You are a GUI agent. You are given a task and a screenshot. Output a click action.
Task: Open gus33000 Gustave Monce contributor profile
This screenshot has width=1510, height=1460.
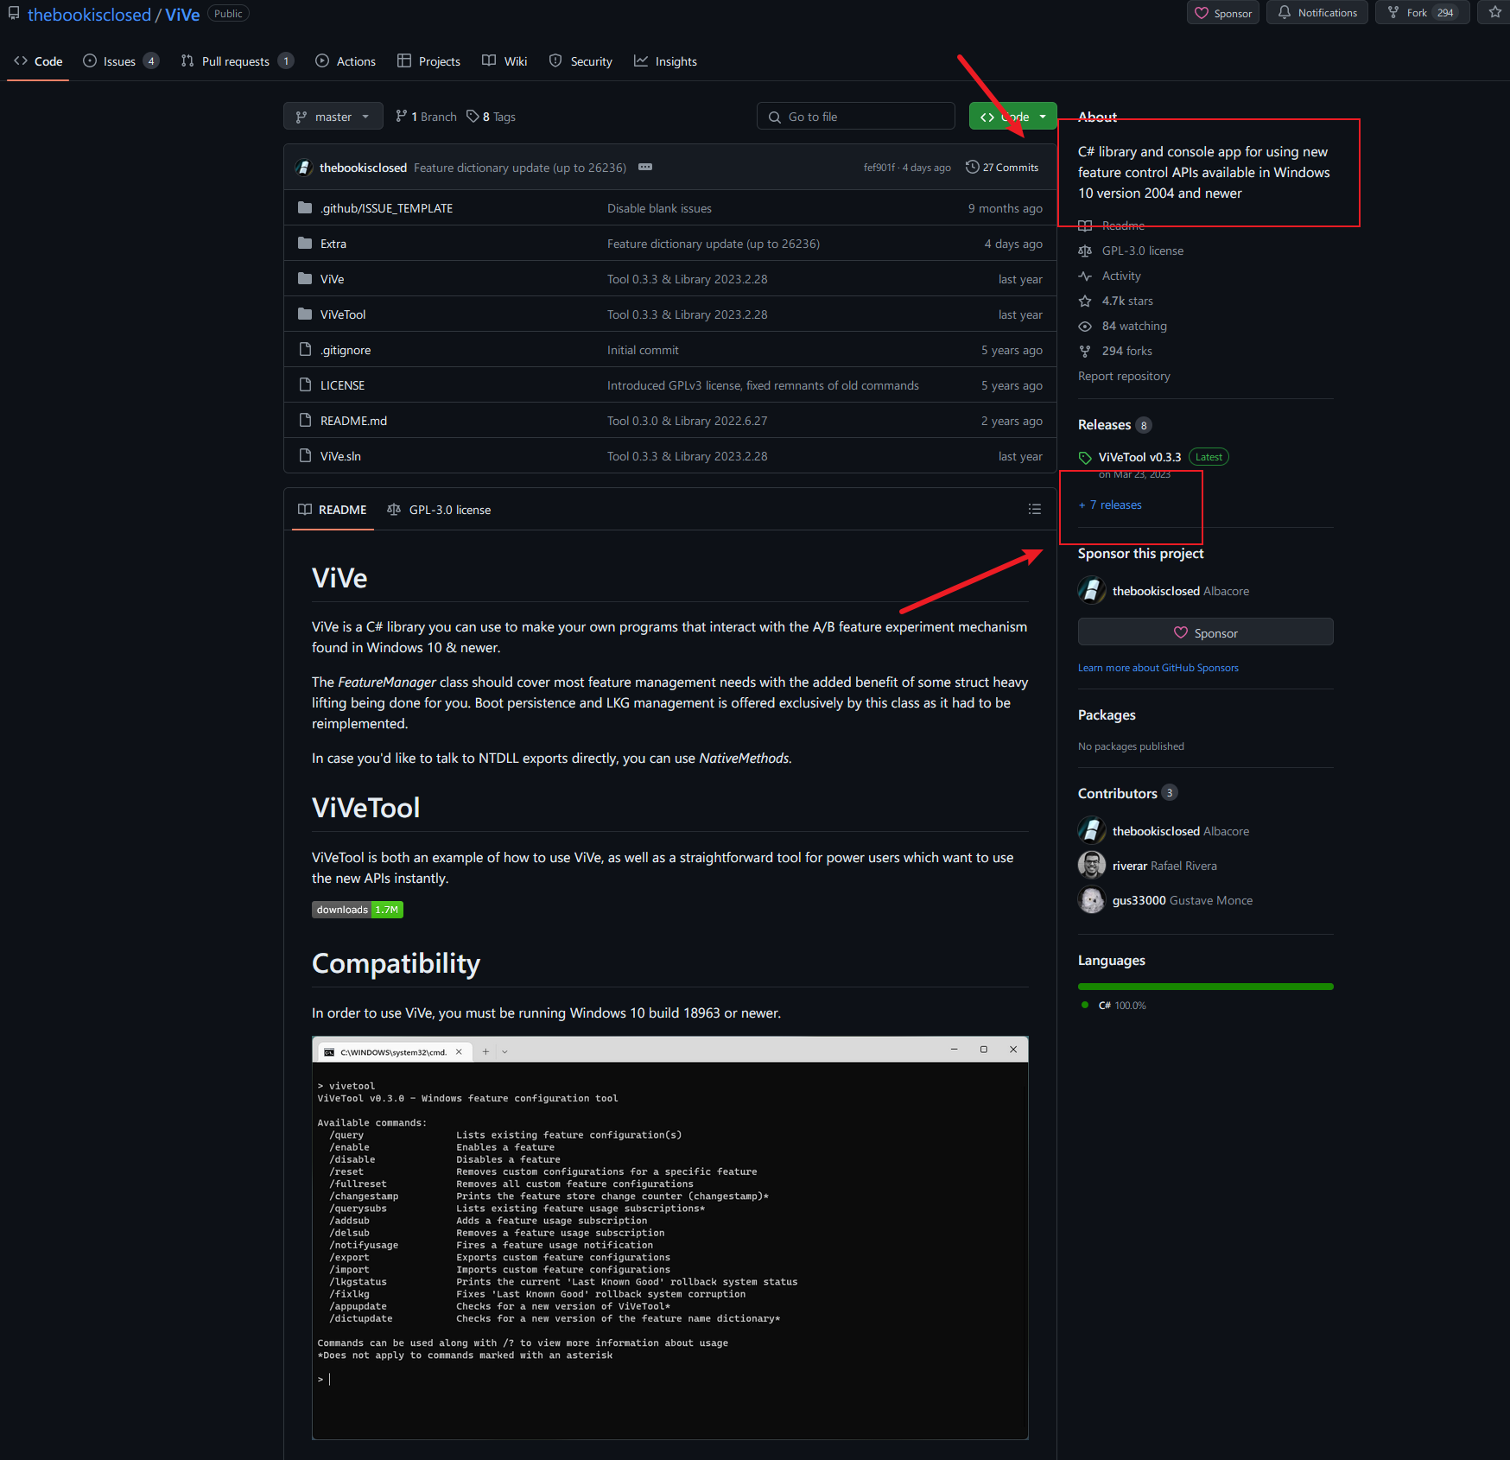tap(1182, 900)
